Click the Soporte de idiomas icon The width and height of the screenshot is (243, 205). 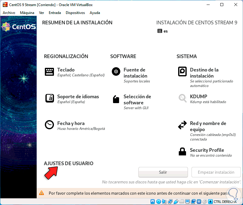point(50,98)
